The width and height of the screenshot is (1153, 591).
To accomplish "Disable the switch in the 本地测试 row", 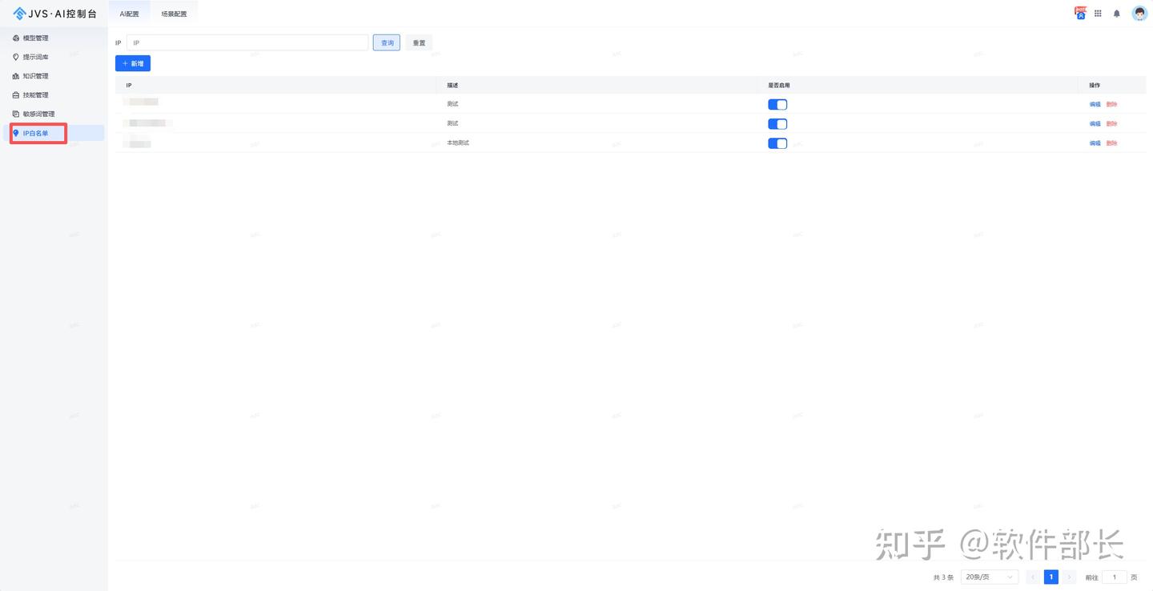I will click(x=777, y=143).
